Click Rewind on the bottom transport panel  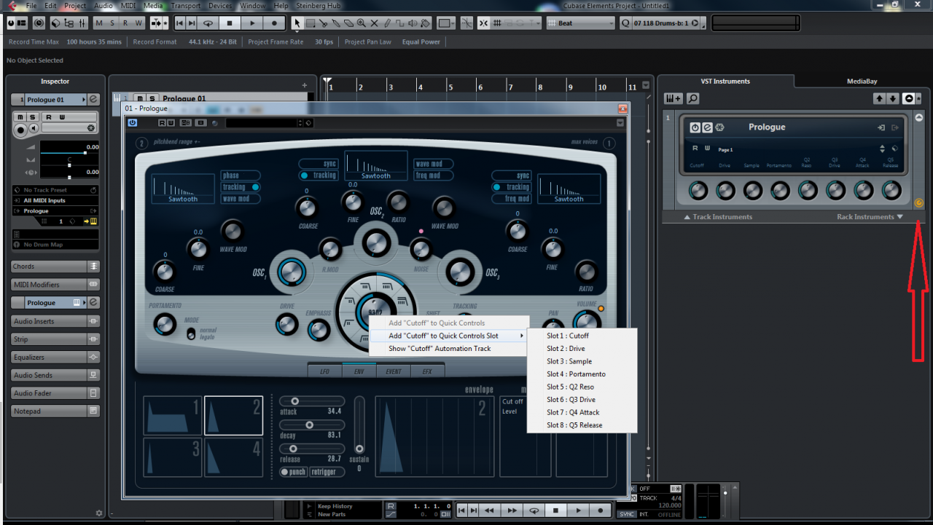[490, 510]
